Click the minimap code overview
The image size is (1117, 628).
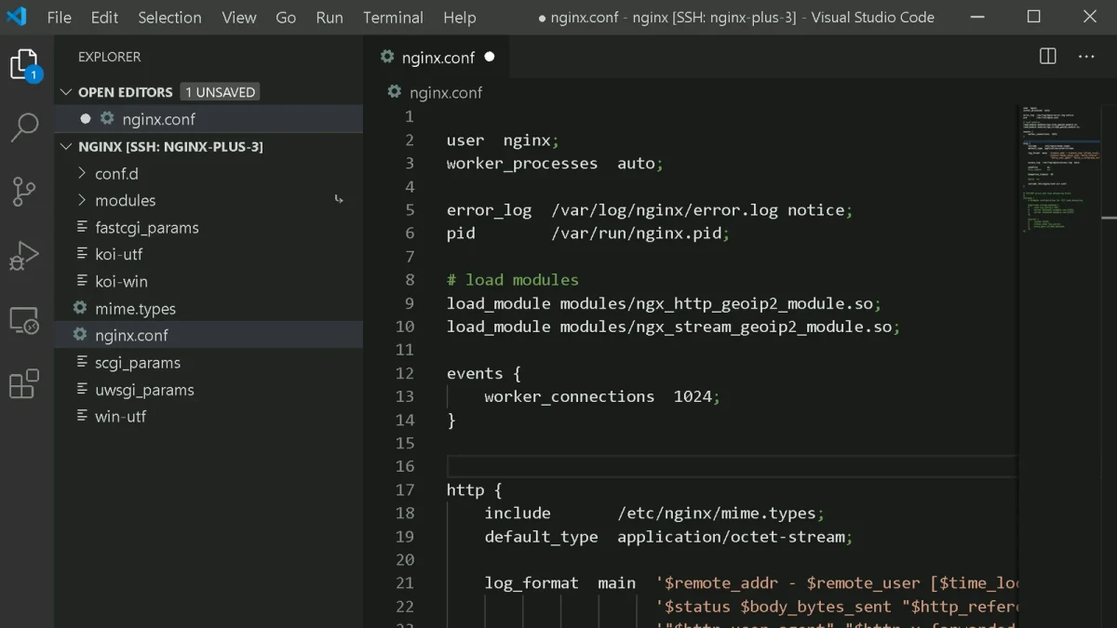point(1062,168)
